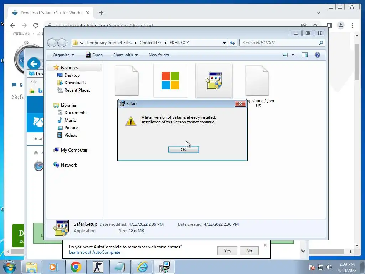Switch to Chrome on the taskbar

click(x=76, y=267)
